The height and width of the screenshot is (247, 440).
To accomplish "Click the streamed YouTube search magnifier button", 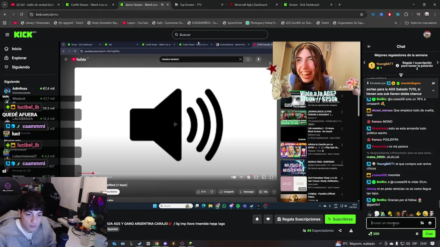I will click(248, 59).
